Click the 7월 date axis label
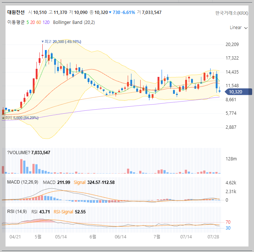 click(157, 237)
